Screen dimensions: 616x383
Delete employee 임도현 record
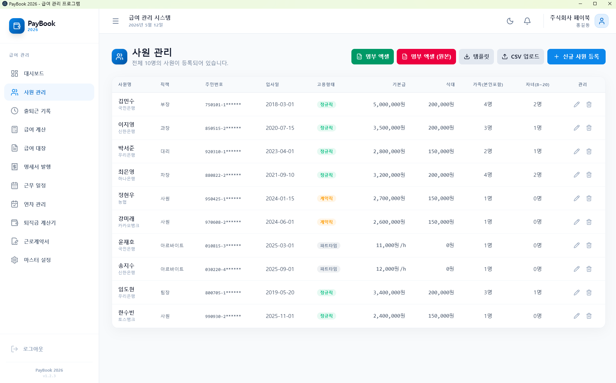coord(589,292)
